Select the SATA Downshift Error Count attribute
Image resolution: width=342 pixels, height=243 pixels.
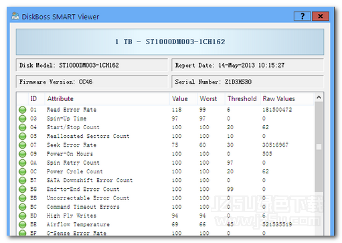click(x=90, y=181)
